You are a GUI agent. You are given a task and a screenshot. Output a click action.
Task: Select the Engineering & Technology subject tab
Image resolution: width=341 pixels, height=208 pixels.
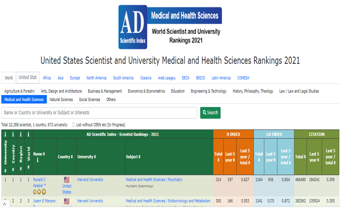click(209, 91)
